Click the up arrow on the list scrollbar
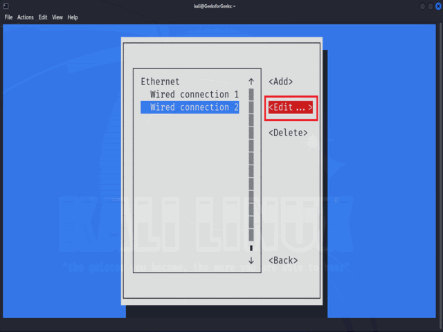The image size is (443, 332). [x=251, y=82]
